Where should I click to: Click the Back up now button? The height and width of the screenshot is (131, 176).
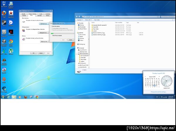pyautogui.click(x=44, y=42)
